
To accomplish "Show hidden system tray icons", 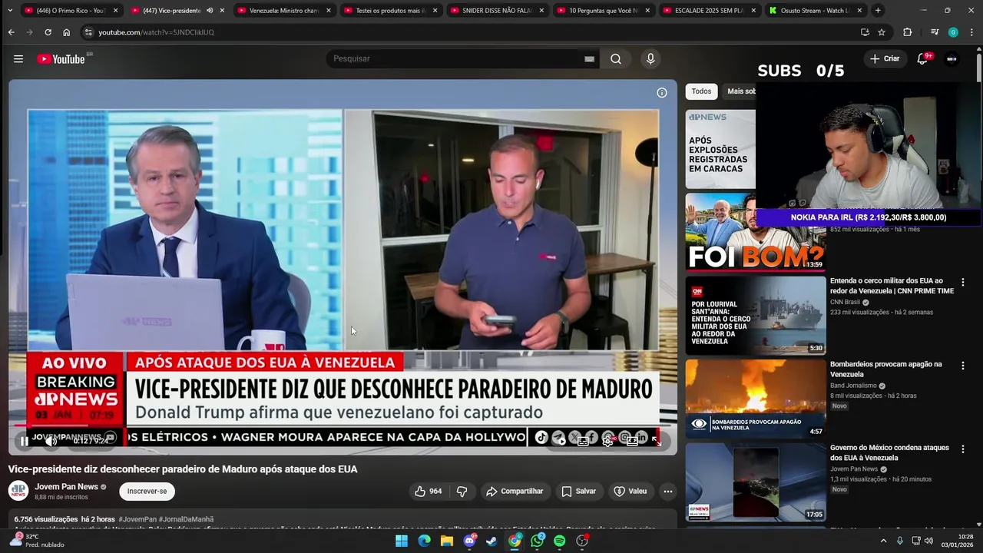I will pyautogui.click(x=883, y=541).
